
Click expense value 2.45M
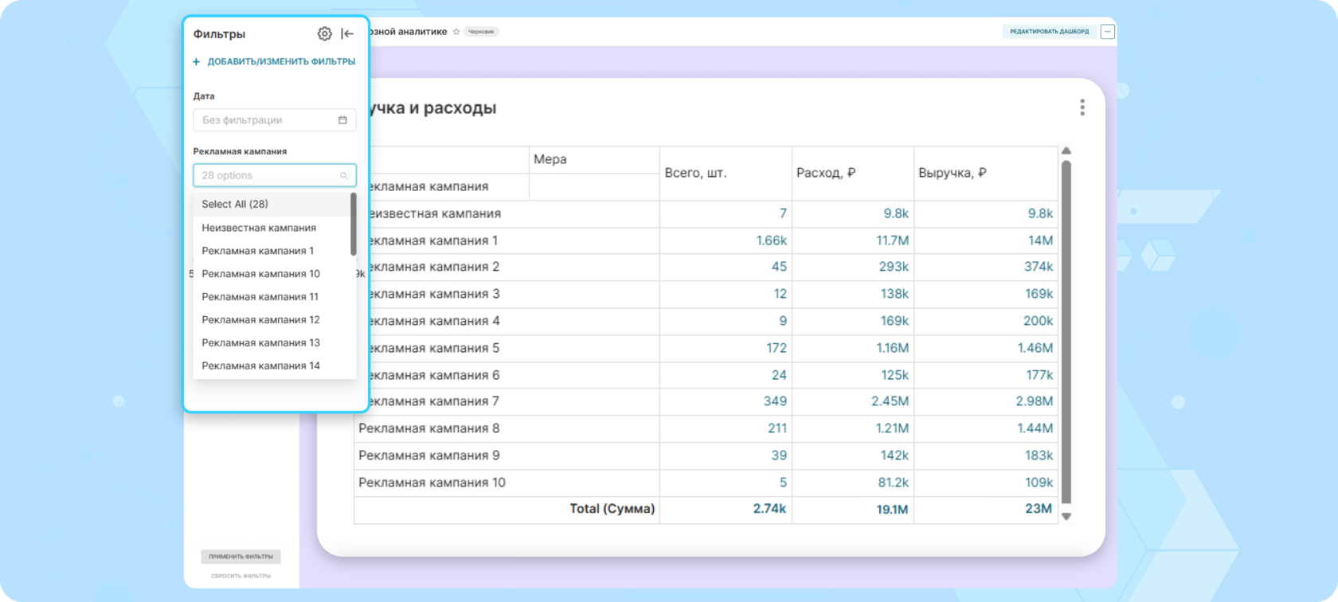pos(890,401)
